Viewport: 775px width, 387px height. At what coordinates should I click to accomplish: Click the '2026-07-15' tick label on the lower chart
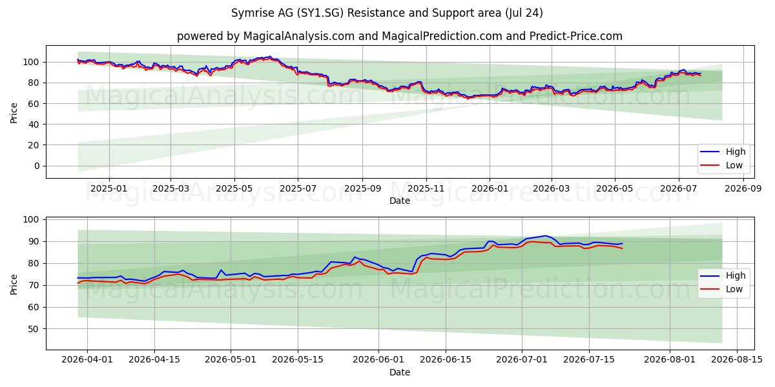(x=589, y=359)
